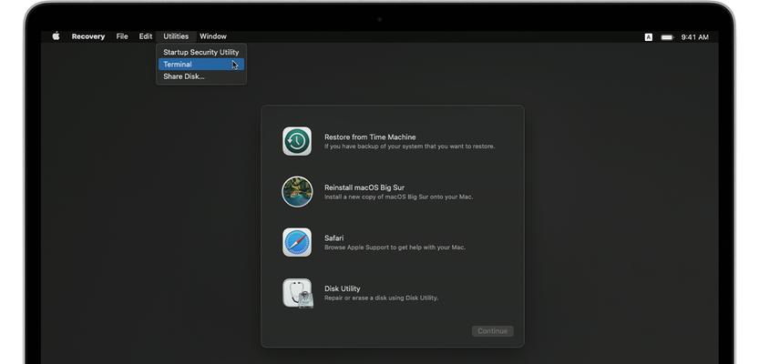
Task: Select Restore from Time Machine title
Action: point(370,137)
